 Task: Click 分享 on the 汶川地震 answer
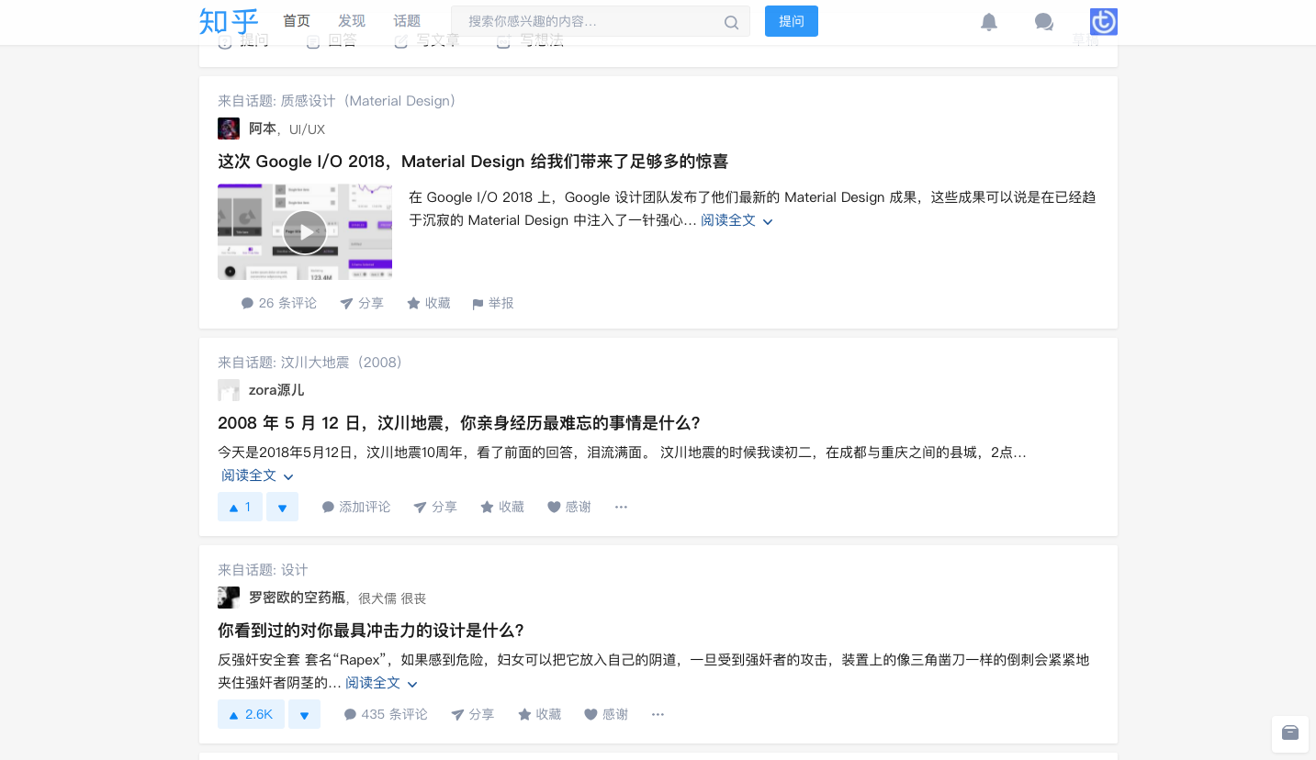tap(435, 506)
